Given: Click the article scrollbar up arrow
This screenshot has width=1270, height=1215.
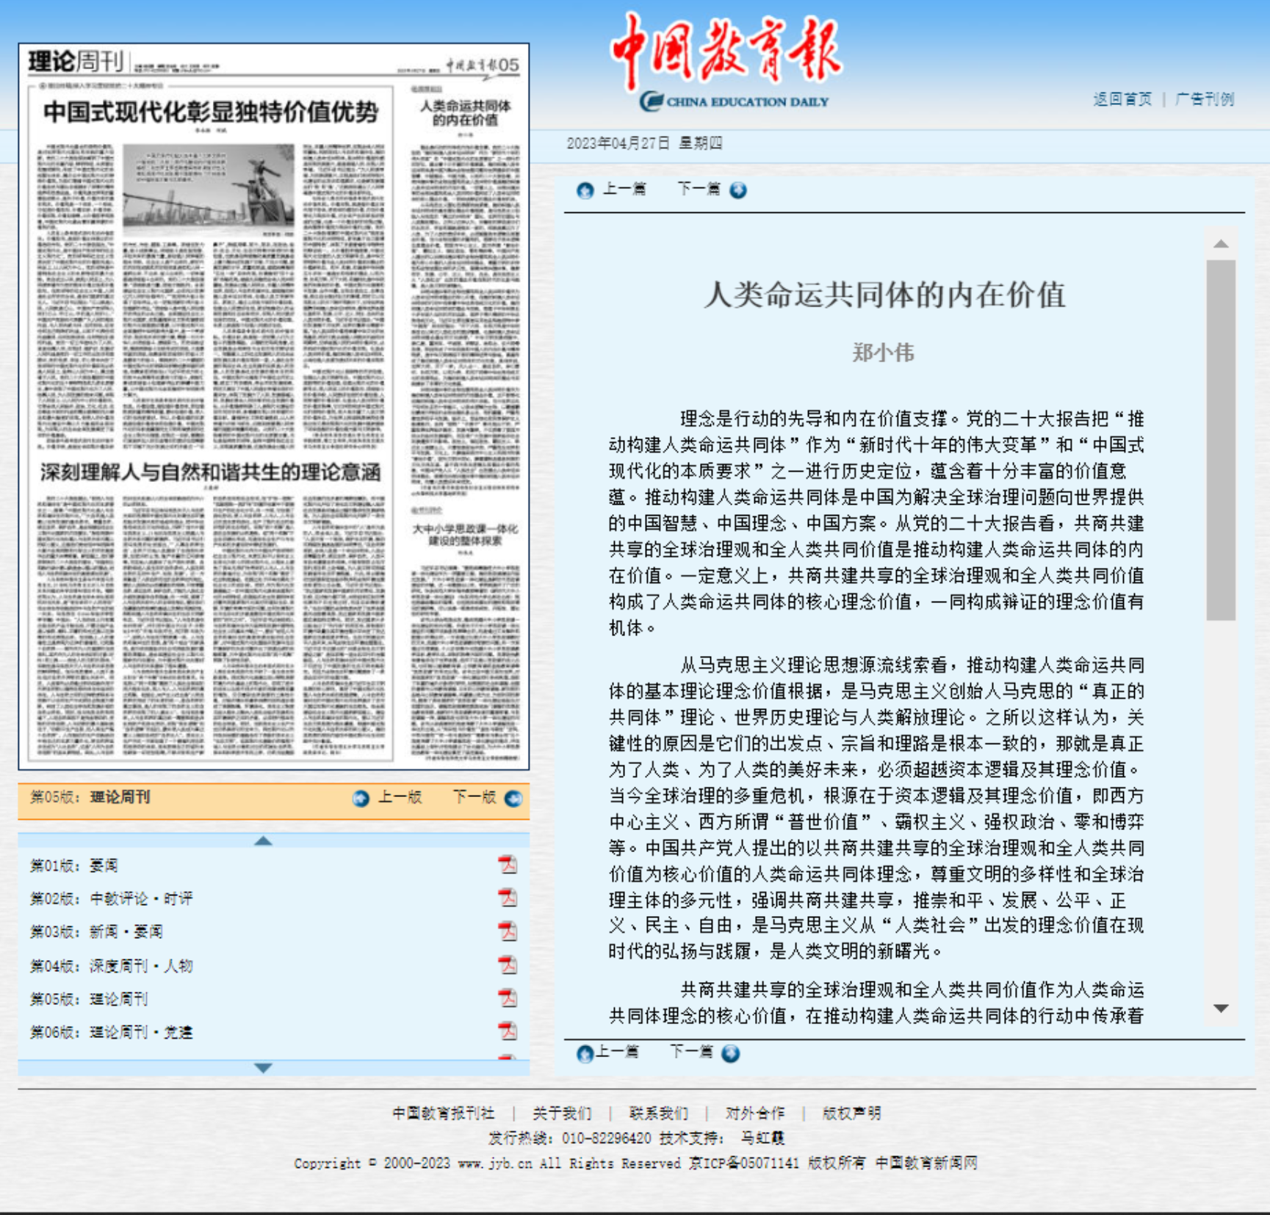Looking at the screenshot, I should point(1221,244).
